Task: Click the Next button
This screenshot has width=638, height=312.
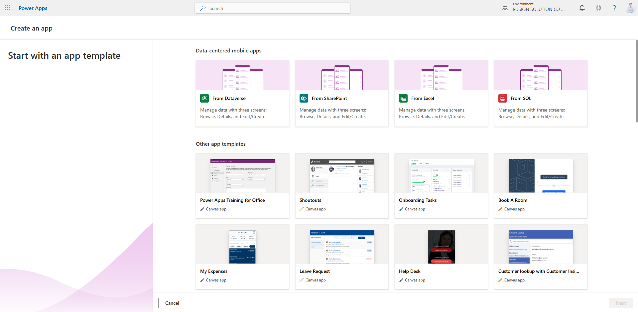Action: (x=621, y=303)
